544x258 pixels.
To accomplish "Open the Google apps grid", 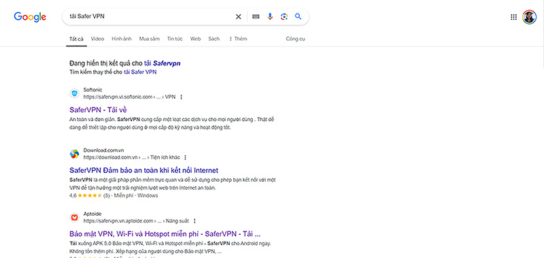I will tap(514, 17).
